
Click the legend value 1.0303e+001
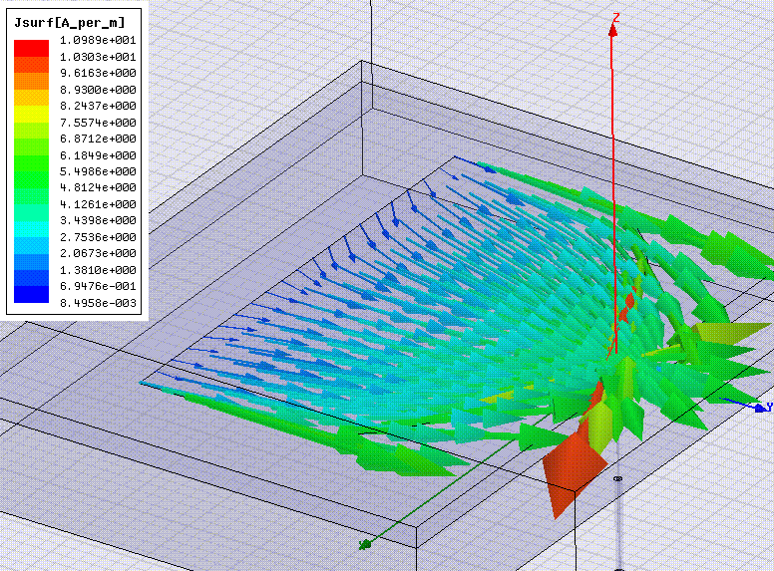[98, 57]
